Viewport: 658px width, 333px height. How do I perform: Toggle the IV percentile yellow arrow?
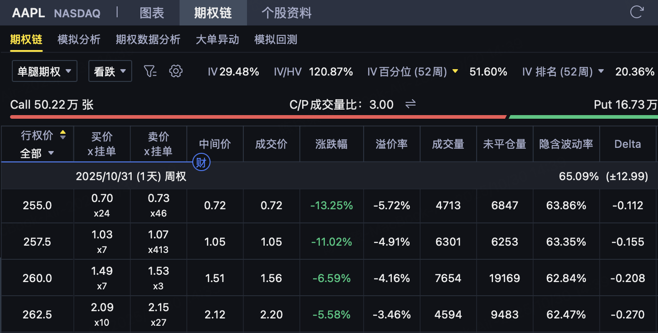point(455,71)
